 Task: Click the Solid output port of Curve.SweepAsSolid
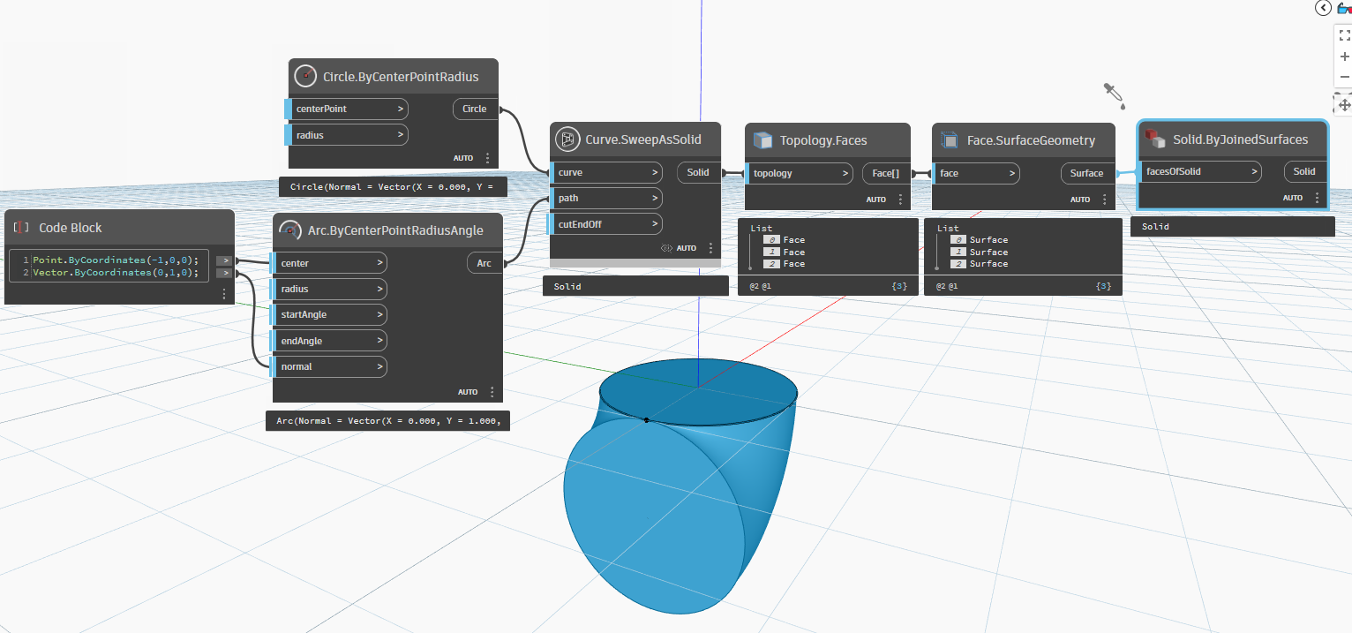(x=698, y=173)
